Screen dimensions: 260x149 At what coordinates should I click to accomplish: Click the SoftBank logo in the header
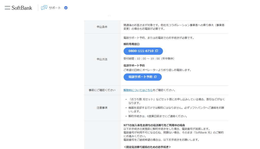pyautogui.click(x=18, y=8)
